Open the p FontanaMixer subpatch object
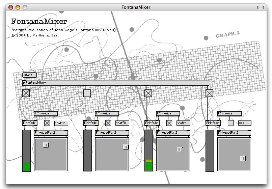 click(x=116, y=83)
